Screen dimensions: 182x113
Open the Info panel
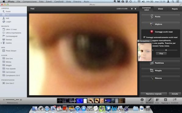click(142, 101)
